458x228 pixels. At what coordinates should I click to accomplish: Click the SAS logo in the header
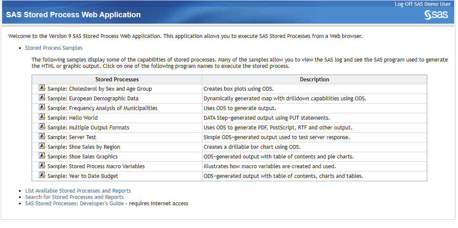tap(436, 16)
